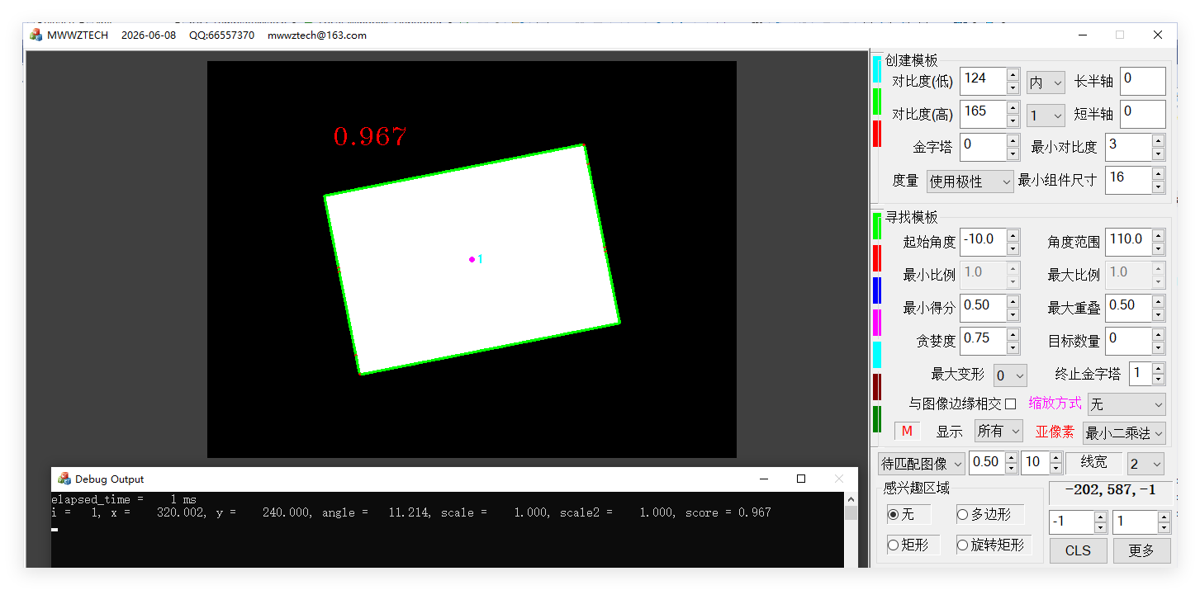Open the dropdown showing 1 beside 对比度(高)
1200x590 pixels.
tap(1046, 116)
